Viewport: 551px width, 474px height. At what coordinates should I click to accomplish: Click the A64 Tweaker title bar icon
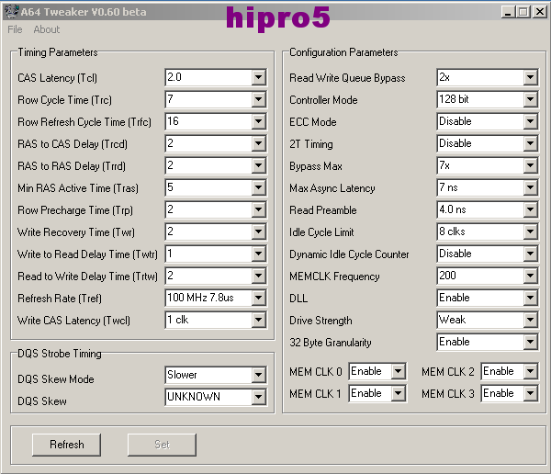tap(10, 12)
